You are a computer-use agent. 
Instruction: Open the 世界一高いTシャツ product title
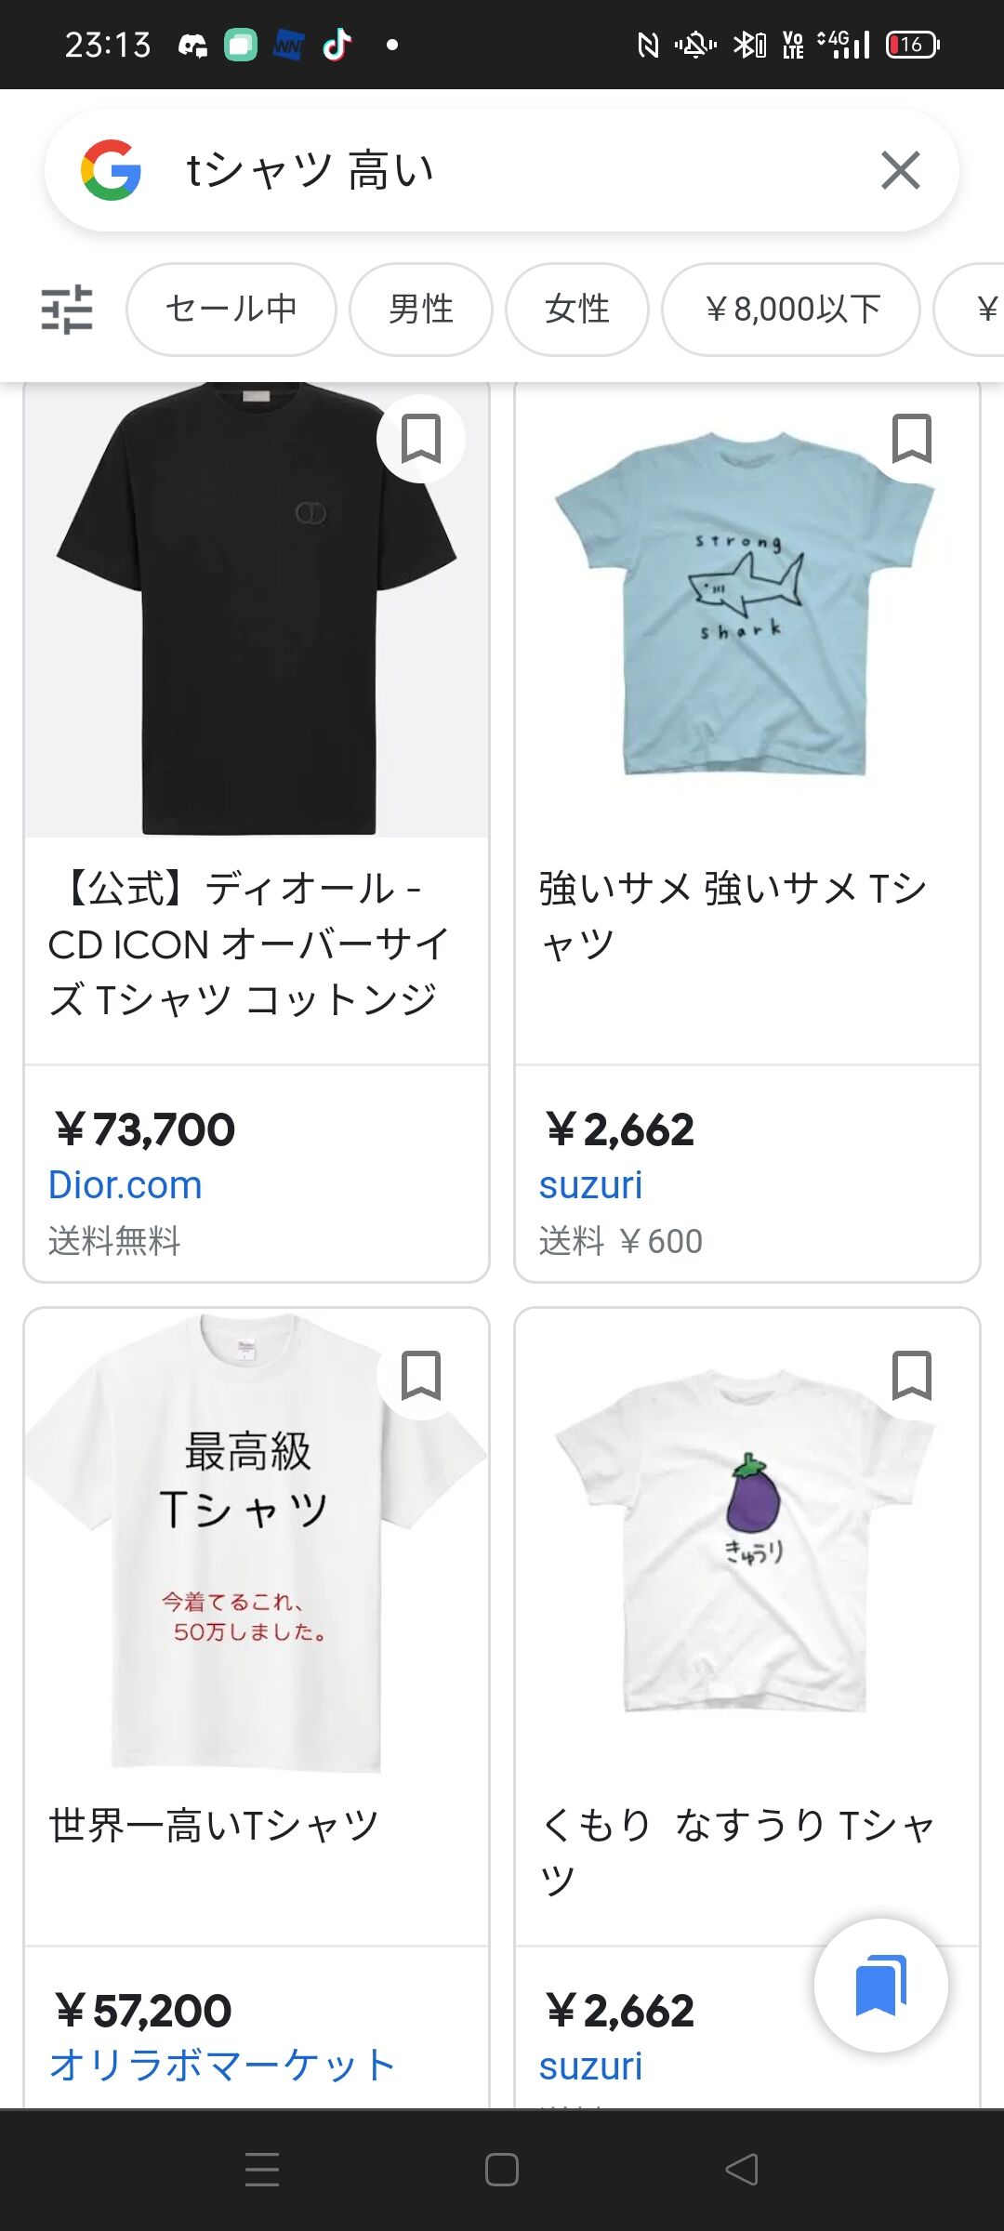point(214,1825)
